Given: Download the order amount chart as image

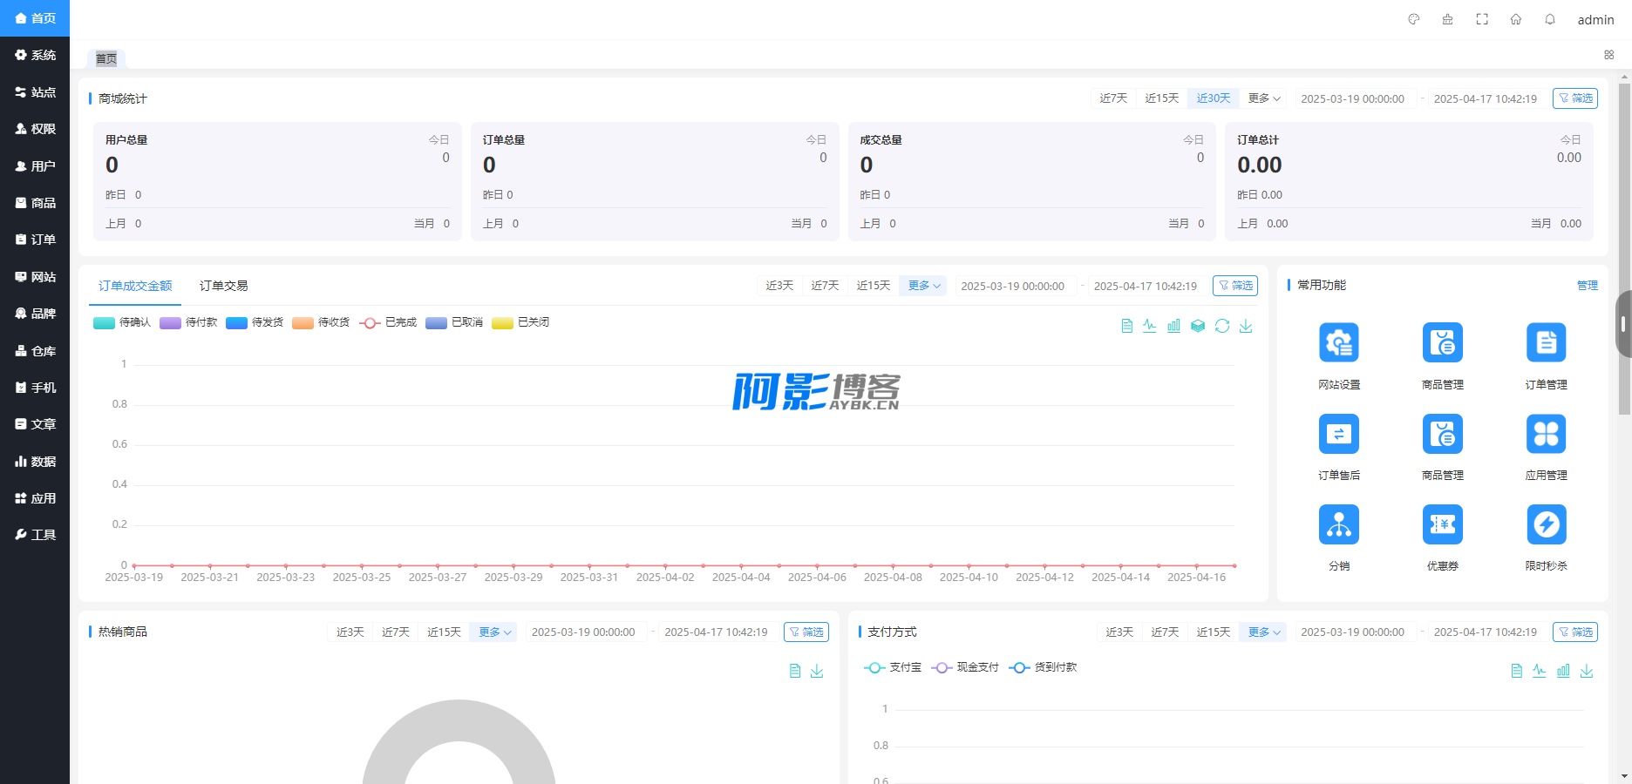Looking at the screenshot, I should point(1246,326).
